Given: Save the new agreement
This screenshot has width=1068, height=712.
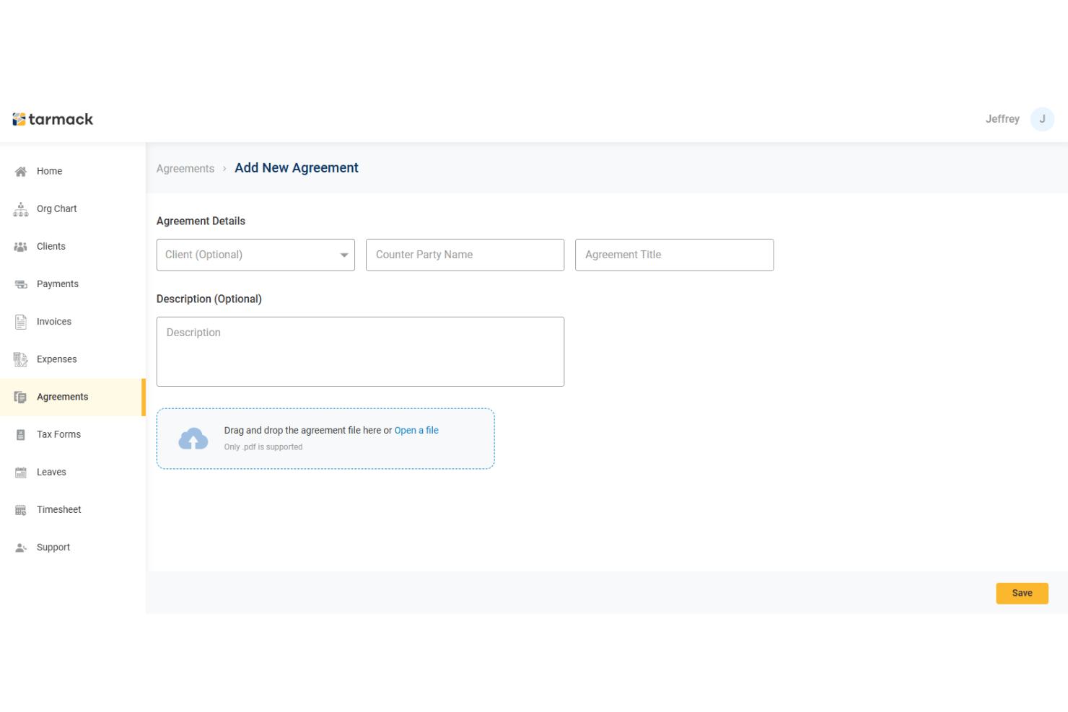Looking at the screenshot, I should tap(1022, 593).
